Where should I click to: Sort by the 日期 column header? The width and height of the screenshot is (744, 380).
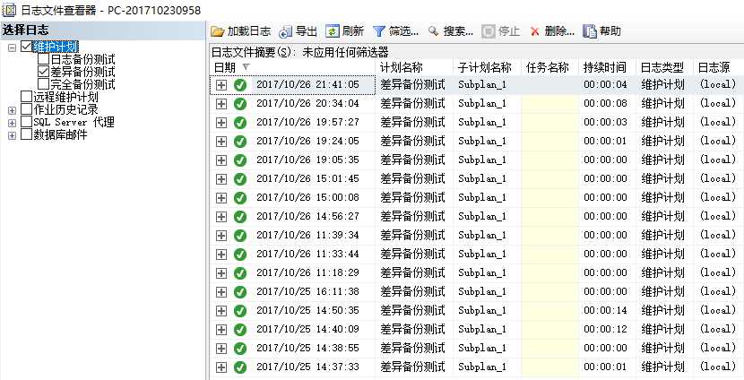click(292, 67)
